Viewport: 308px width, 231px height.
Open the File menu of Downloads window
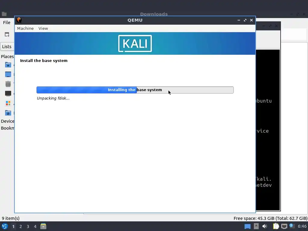click(x=7, y=22)
